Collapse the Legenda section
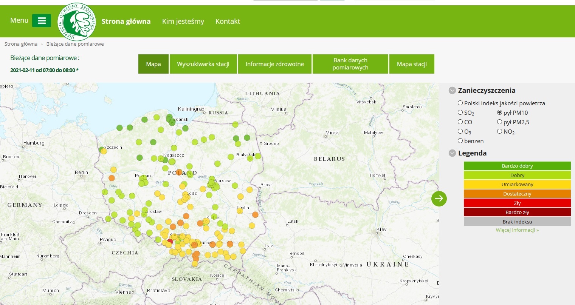 pos(452,153)
